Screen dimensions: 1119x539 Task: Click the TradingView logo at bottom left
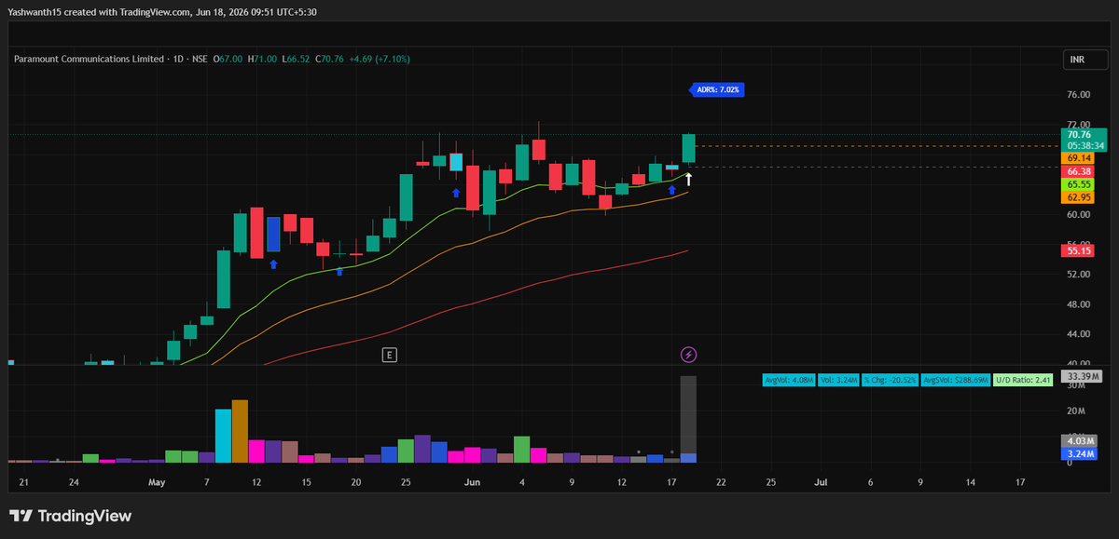71,516
